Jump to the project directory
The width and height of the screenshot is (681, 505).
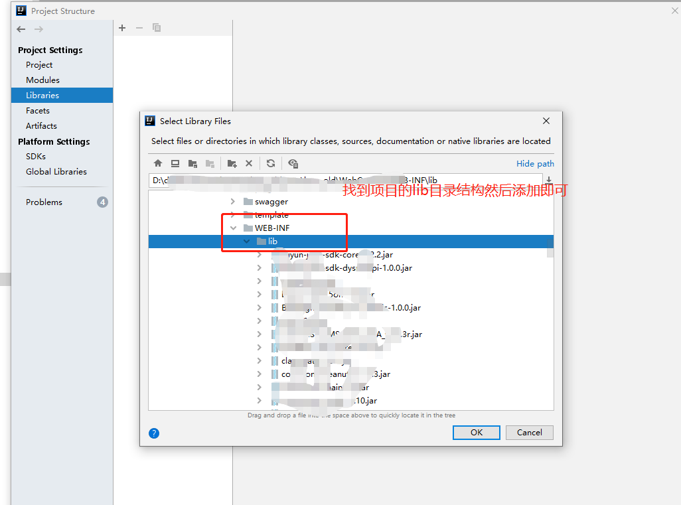tap(192, 163)
